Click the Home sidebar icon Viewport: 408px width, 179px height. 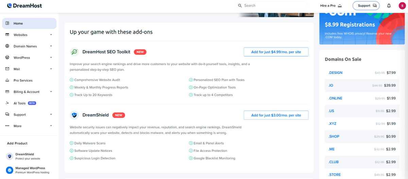[7, 23]
